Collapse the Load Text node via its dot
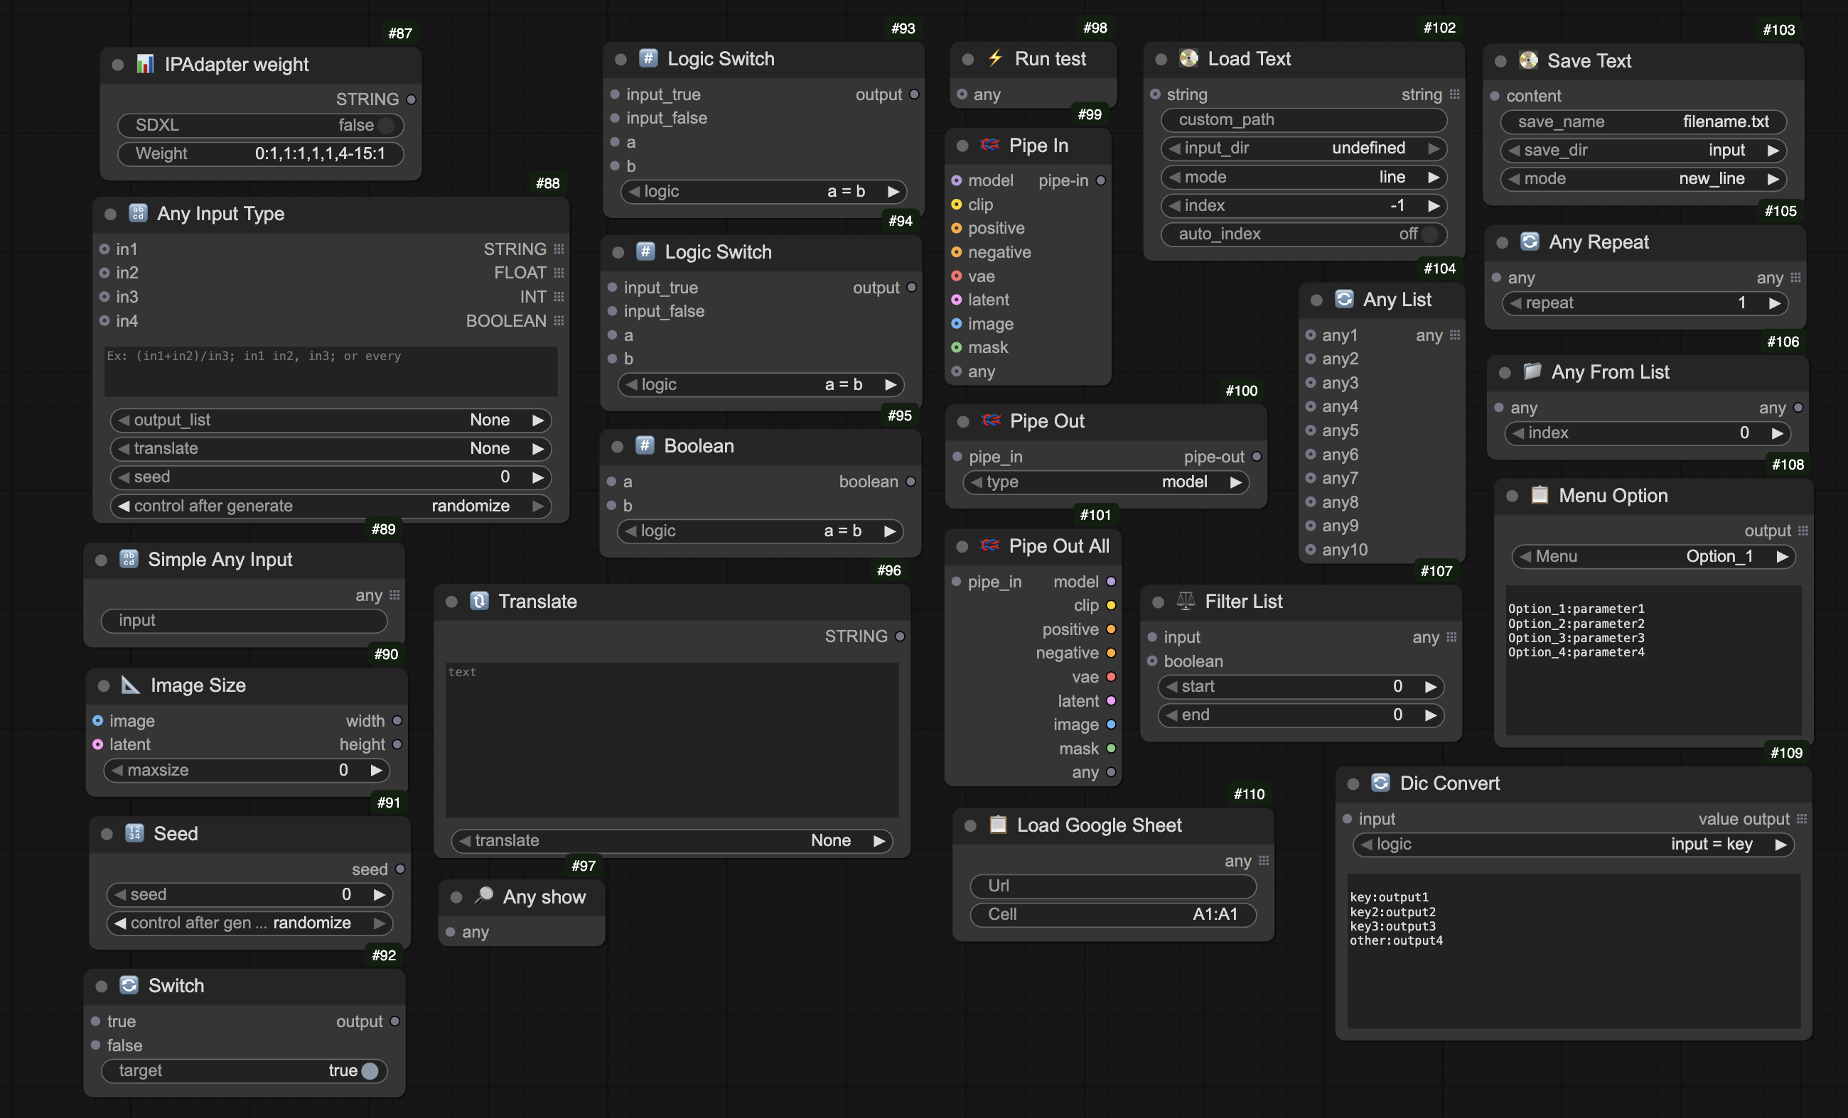Screen dimensions: 1848x1118 click(1161, 59)
